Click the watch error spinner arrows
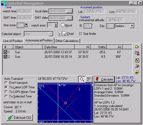Viewport: 143px width, 125px height. 56,25
